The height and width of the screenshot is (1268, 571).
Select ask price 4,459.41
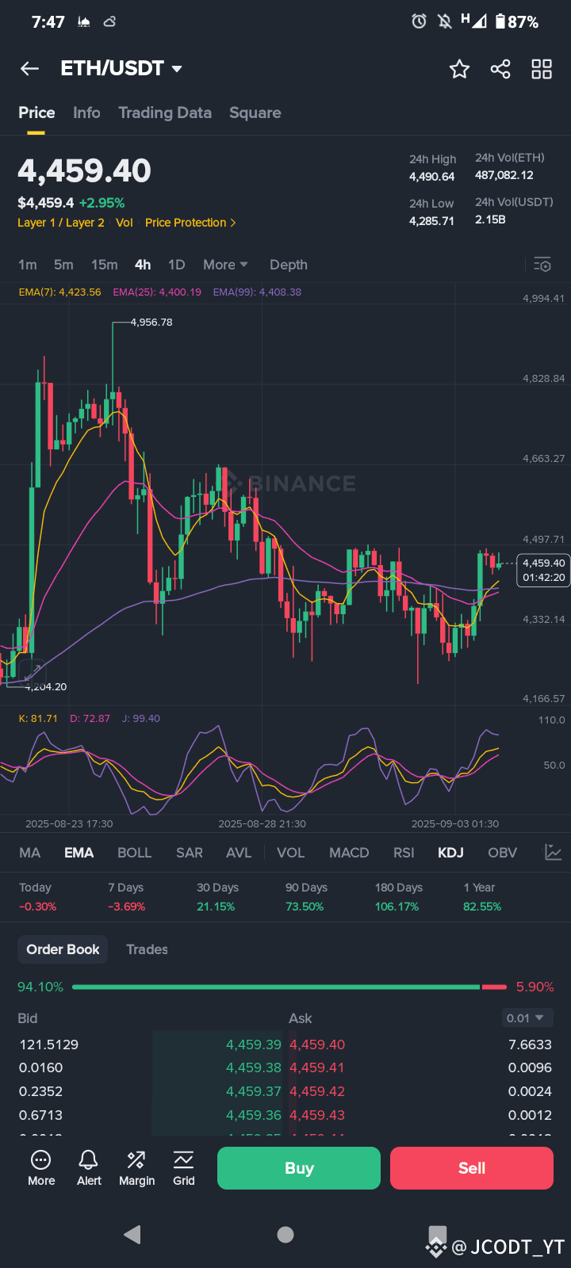pos(317,1067)
